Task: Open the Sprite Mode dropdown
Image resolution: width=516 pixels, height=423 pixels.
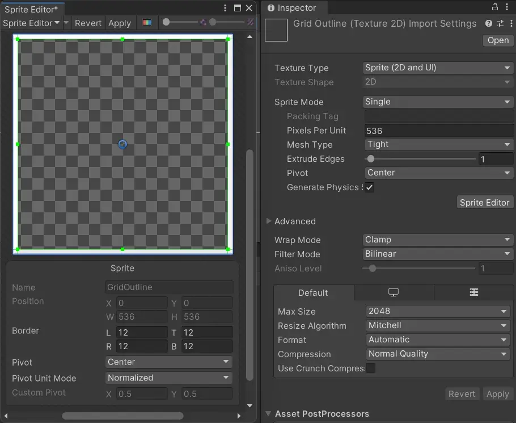Action: click(x=438, y=102)
